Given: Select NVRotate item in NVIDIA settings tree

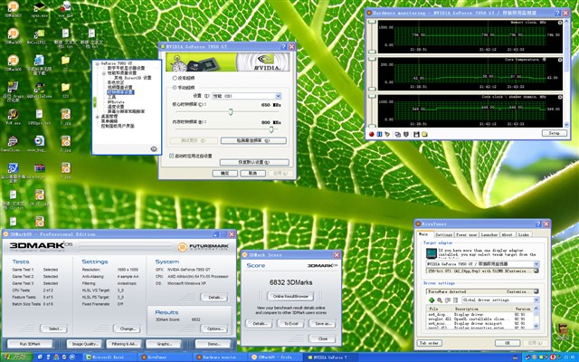Looking at the screenshot, I should tap(116, 101).
